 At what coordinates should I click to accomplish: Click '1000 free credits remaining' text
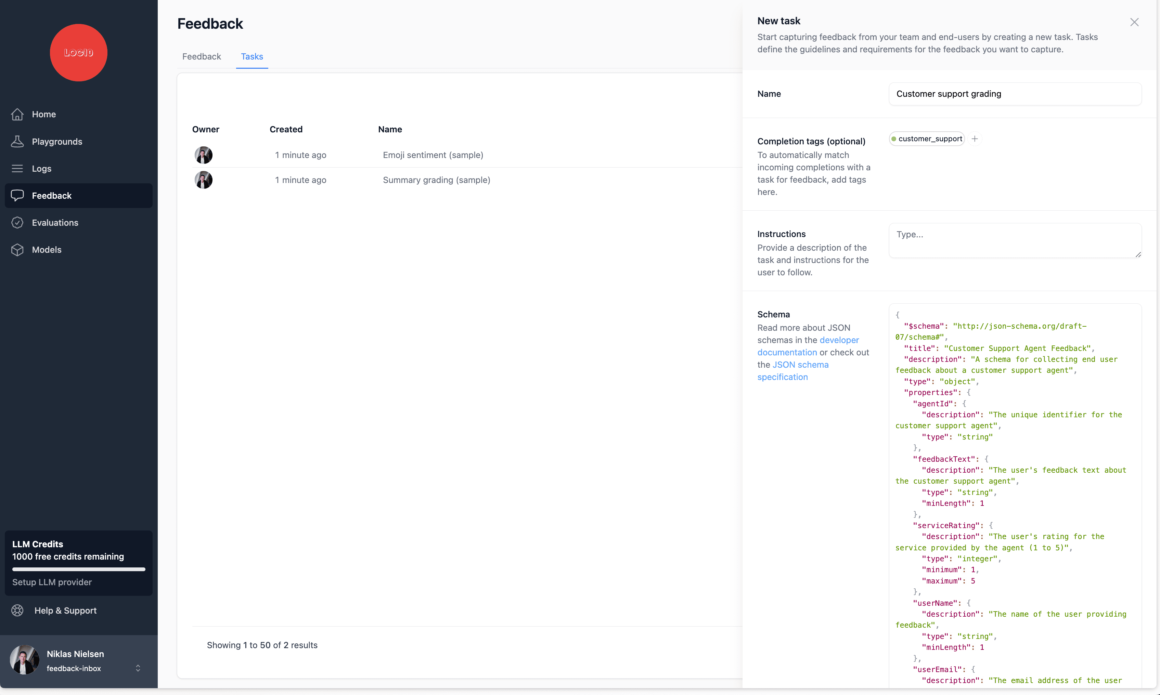pyautogui.click(x=68, y=556)
